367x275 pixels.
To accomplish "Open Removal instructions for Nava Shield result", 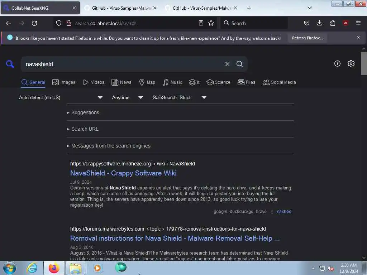I will click(x=175, y=238).
